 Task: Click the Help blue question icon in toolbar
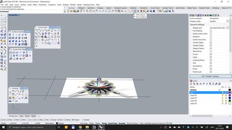tap(170, 11)
